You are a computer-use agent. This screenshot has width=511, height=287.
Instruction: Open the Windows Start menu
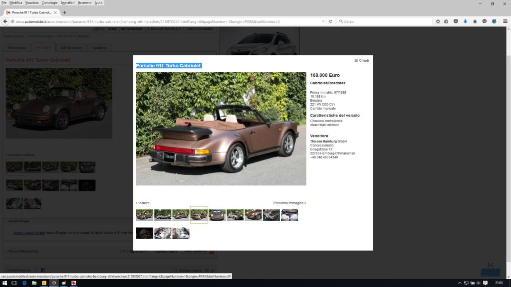tap(4, 283)
